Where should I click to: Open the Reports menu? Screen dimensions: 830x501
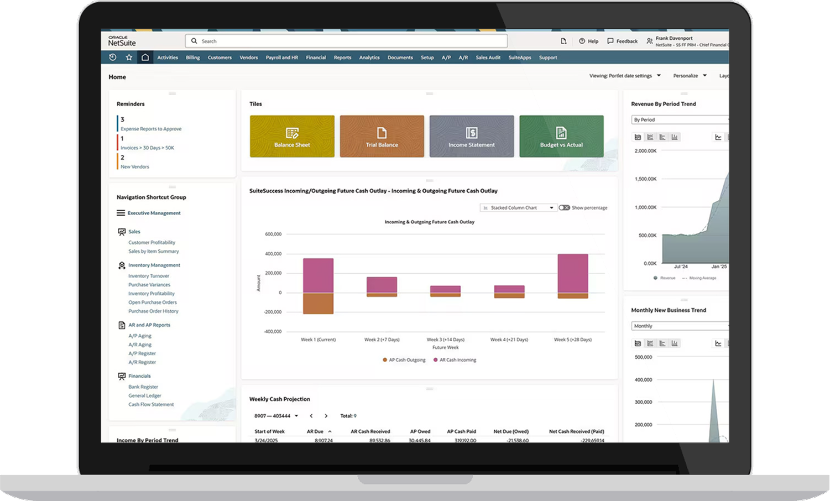(342, 57)
